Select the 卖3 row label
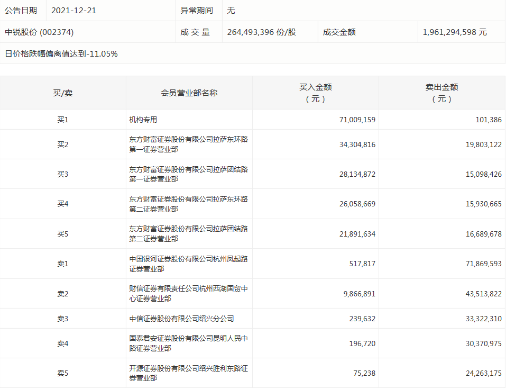This screenshot has height=389, width=506. click(x=62, y=319)
